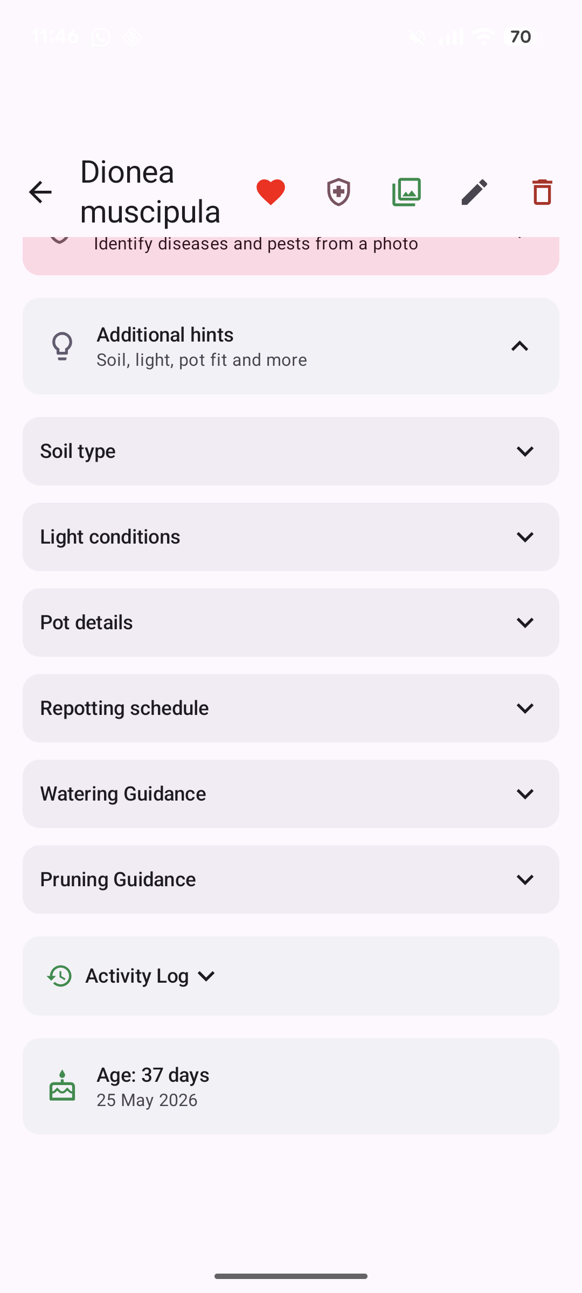Tap the Dionea muscipula title
This screenshot has height=1293, width=582.
click(x=150, y=192)
